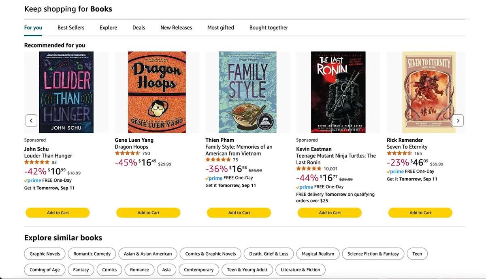The height and width of the screenshot is (279, 486).
Task: Add Louder Than Hunger to cart
Action: coord(58,212)
